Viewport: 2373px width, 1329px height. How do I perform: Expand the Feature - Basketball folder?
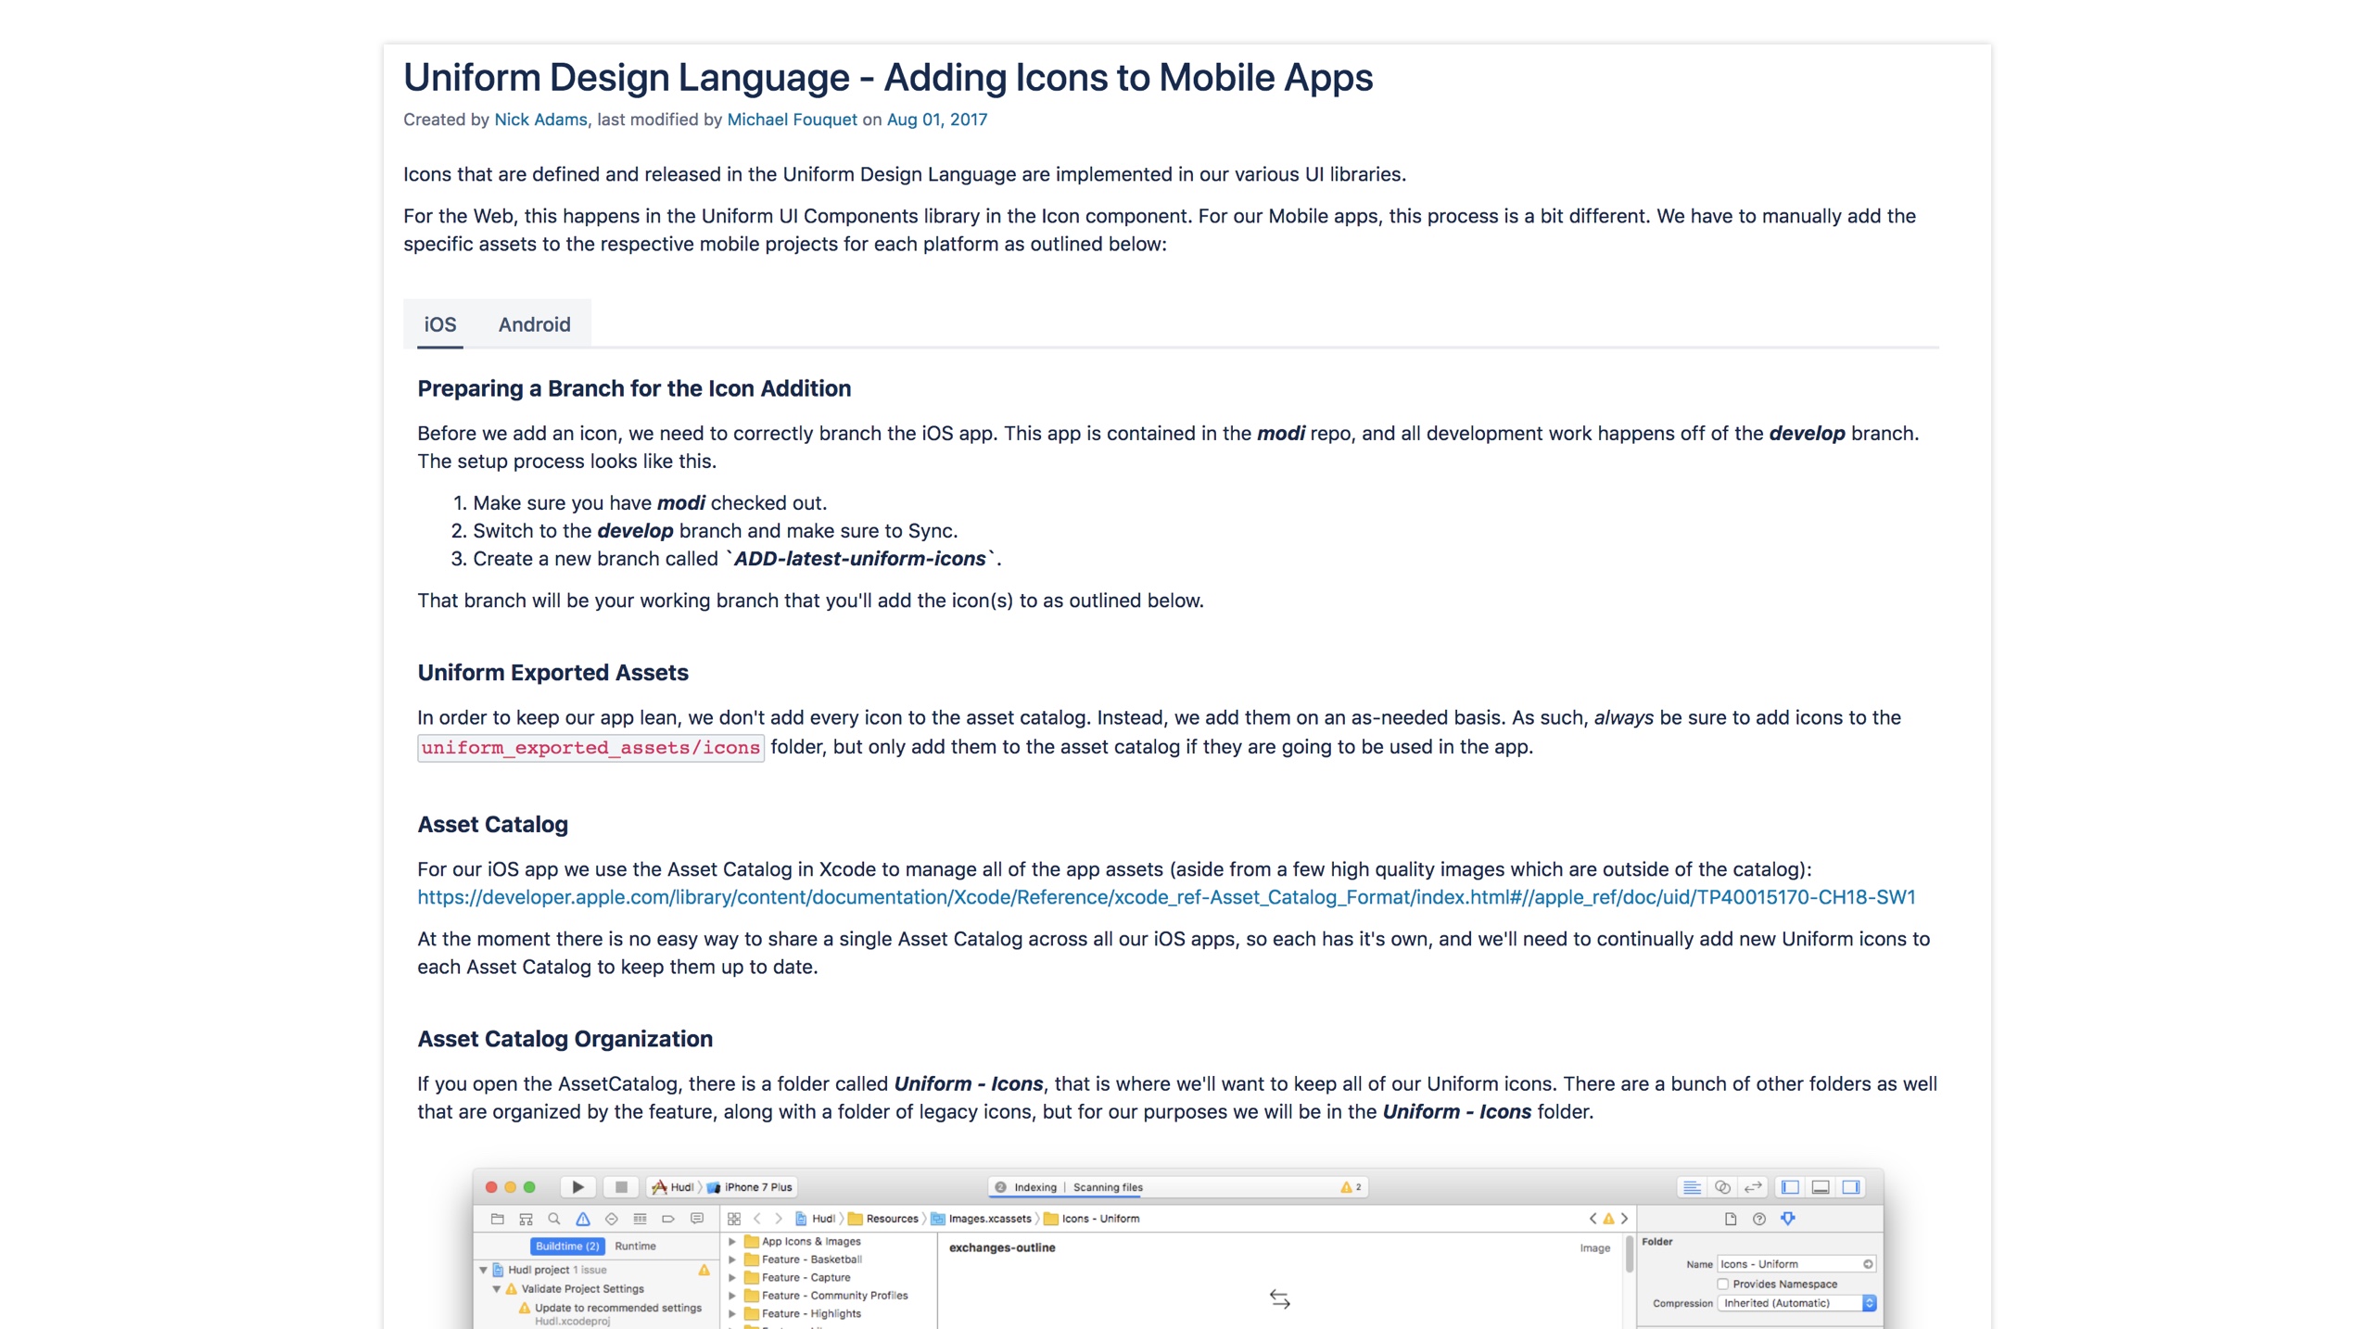(732, 1259)
